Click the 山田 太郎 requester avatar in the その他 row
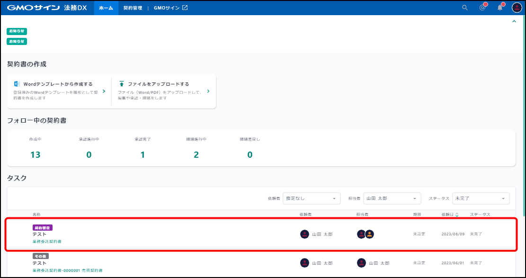 tap(304, 263)
